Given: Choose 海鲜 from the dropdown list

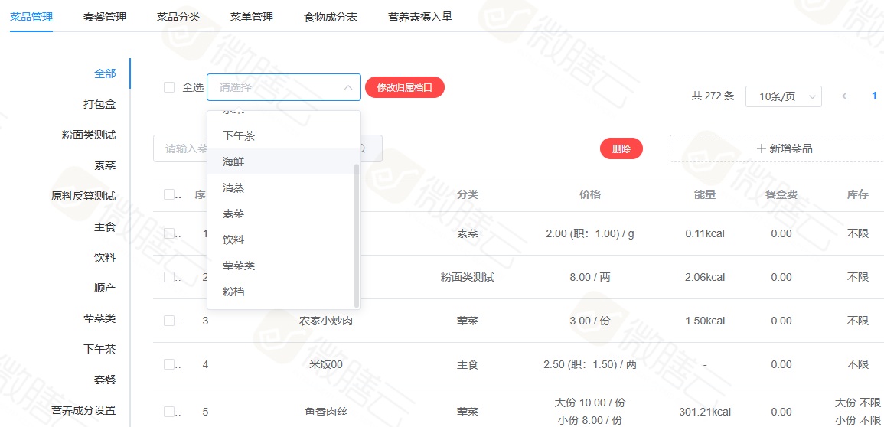Looking at the screenshot, I should pos(233,161).
